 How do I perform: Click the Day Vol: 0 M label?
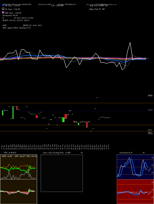[x=97, y=9]
